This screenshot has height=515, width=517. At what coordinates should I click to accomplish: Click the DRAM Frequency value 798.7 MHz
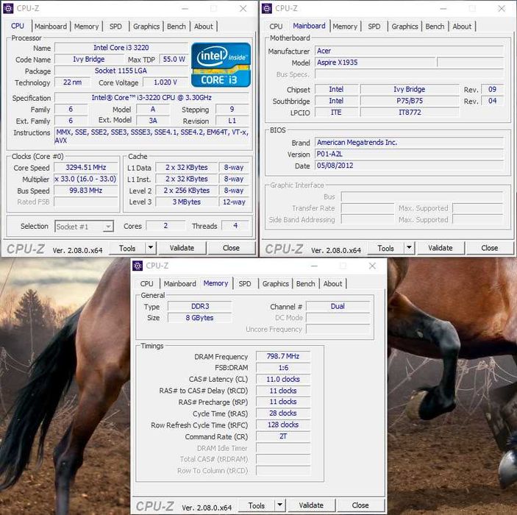[x=283, y=356]
